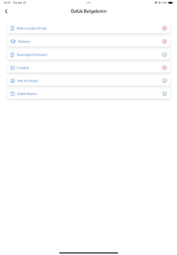Open the Sağlık Raporu label

(x=27, y=94)
